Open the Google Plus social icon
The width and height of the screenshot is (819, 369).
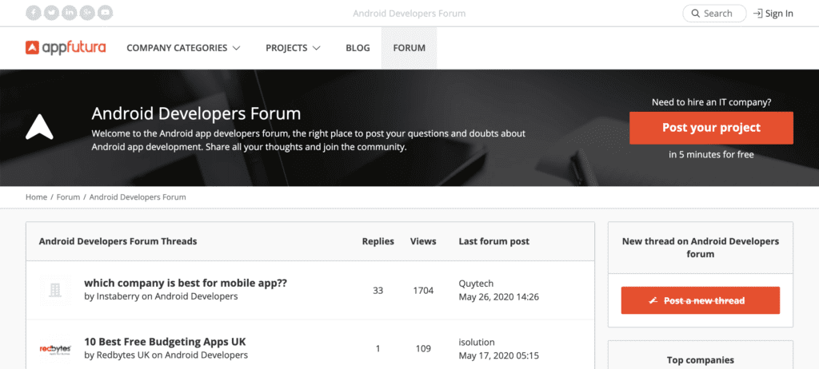coord(87,13)
